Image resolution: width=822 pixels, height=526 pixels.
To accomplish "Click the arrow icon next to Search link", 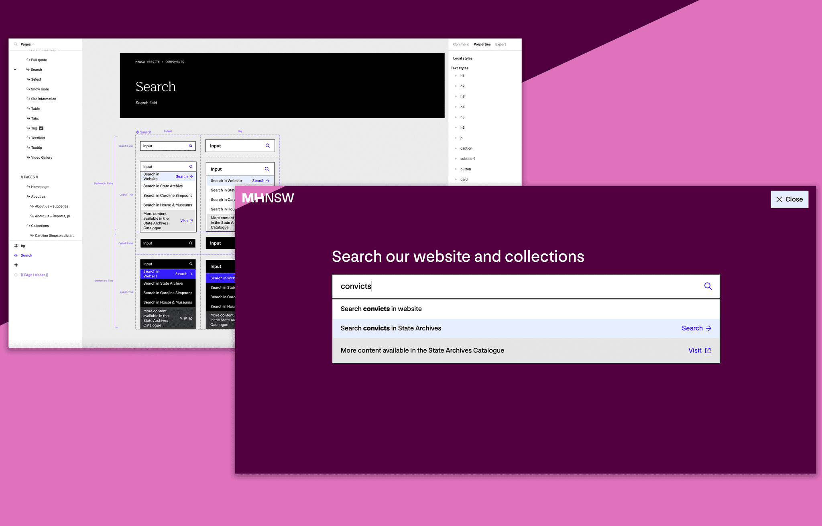I will coord(709,328).
